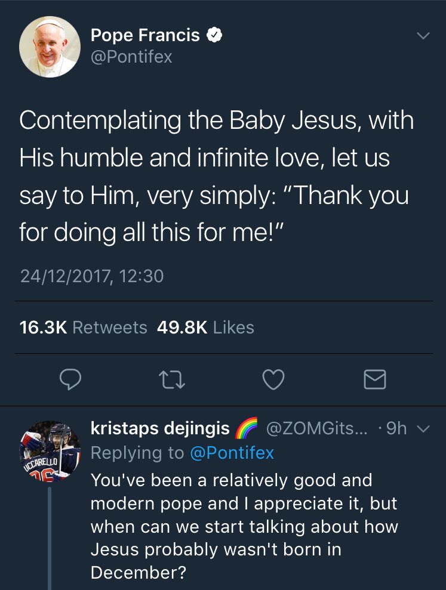Tap the verified badge beside Pope Francis
The width and height of the screenshot is (446, 590).
214,36
